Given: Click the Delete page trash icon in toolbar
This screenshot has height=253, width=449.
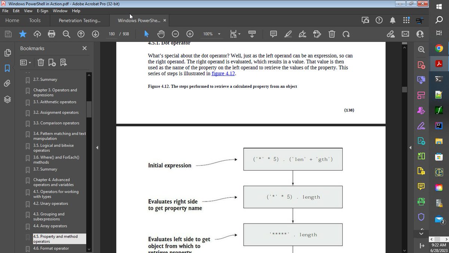Looking at the screenshot, I should pos(332,34).
